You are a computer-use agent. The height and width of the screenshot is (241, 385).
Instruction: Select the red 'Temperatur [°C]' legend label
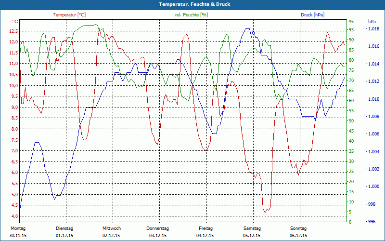(x=69, y=15)
